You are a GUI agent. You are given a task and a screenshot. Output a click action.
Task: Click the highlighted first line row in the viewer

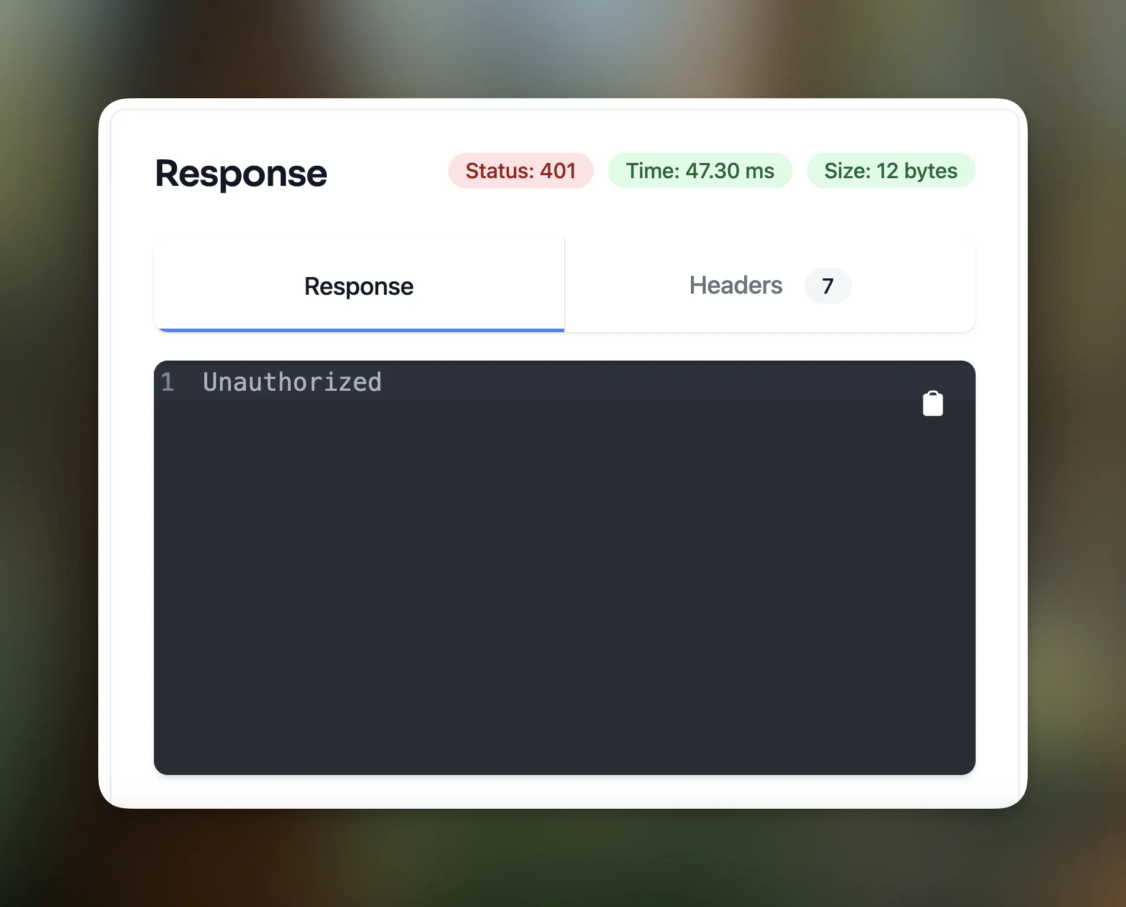tap(564, 381)
